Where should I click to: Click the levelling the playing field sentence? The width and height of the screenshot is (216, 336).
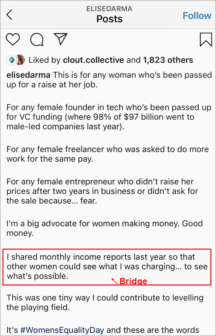click(105, 303)
